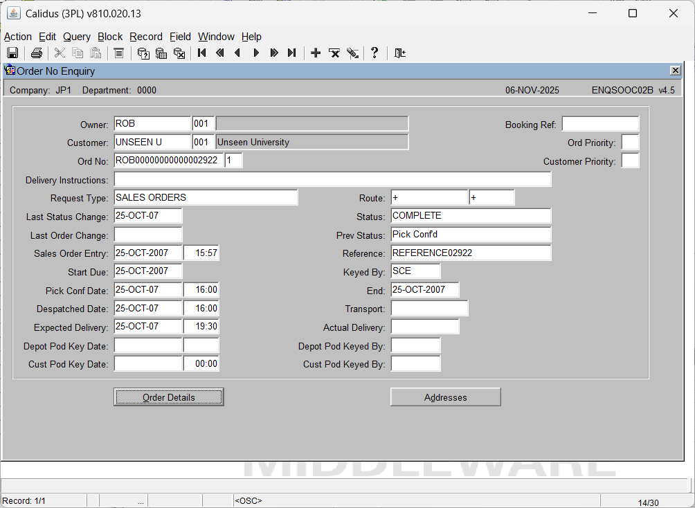Jump to the first record
695x508 pixels.
202,53
